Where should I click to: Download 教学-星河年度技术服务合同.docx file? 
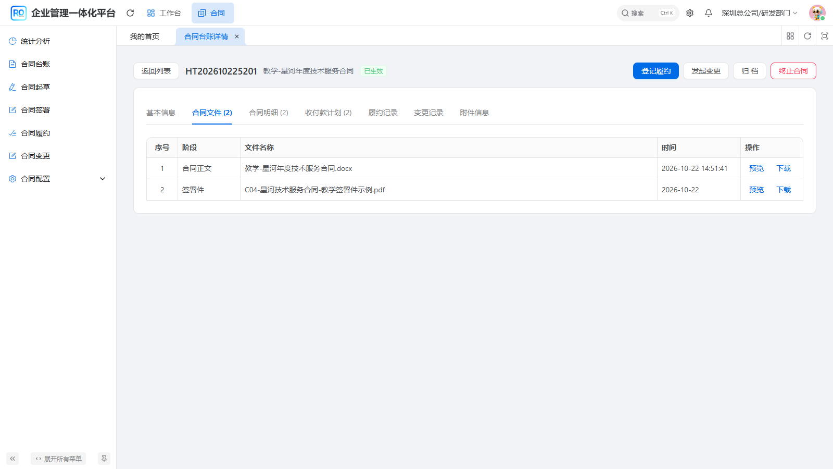click(x=784, y=168)
